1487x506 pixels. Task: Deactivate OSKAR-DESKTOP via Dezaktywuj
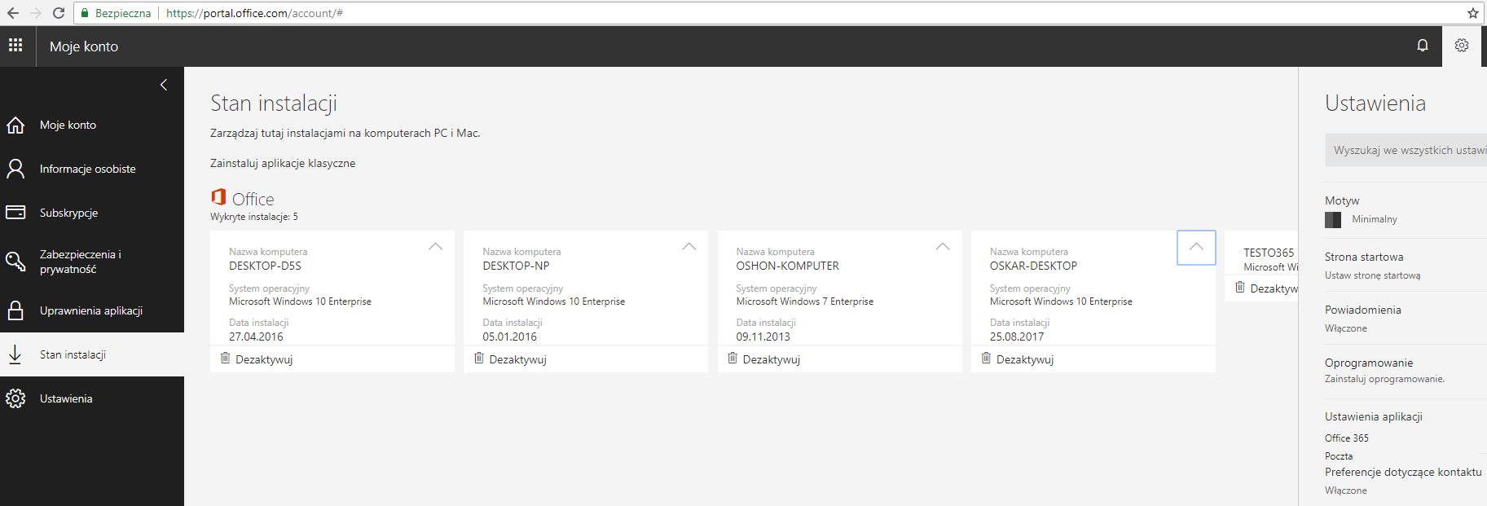pos(1025,359)
